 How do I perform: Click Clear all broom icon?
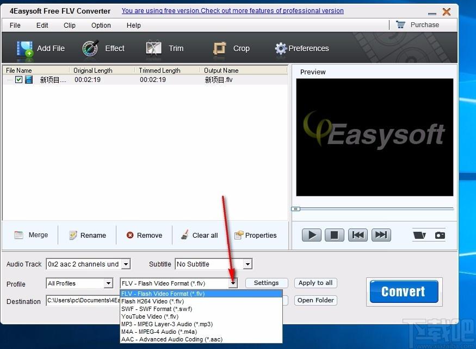184,235
